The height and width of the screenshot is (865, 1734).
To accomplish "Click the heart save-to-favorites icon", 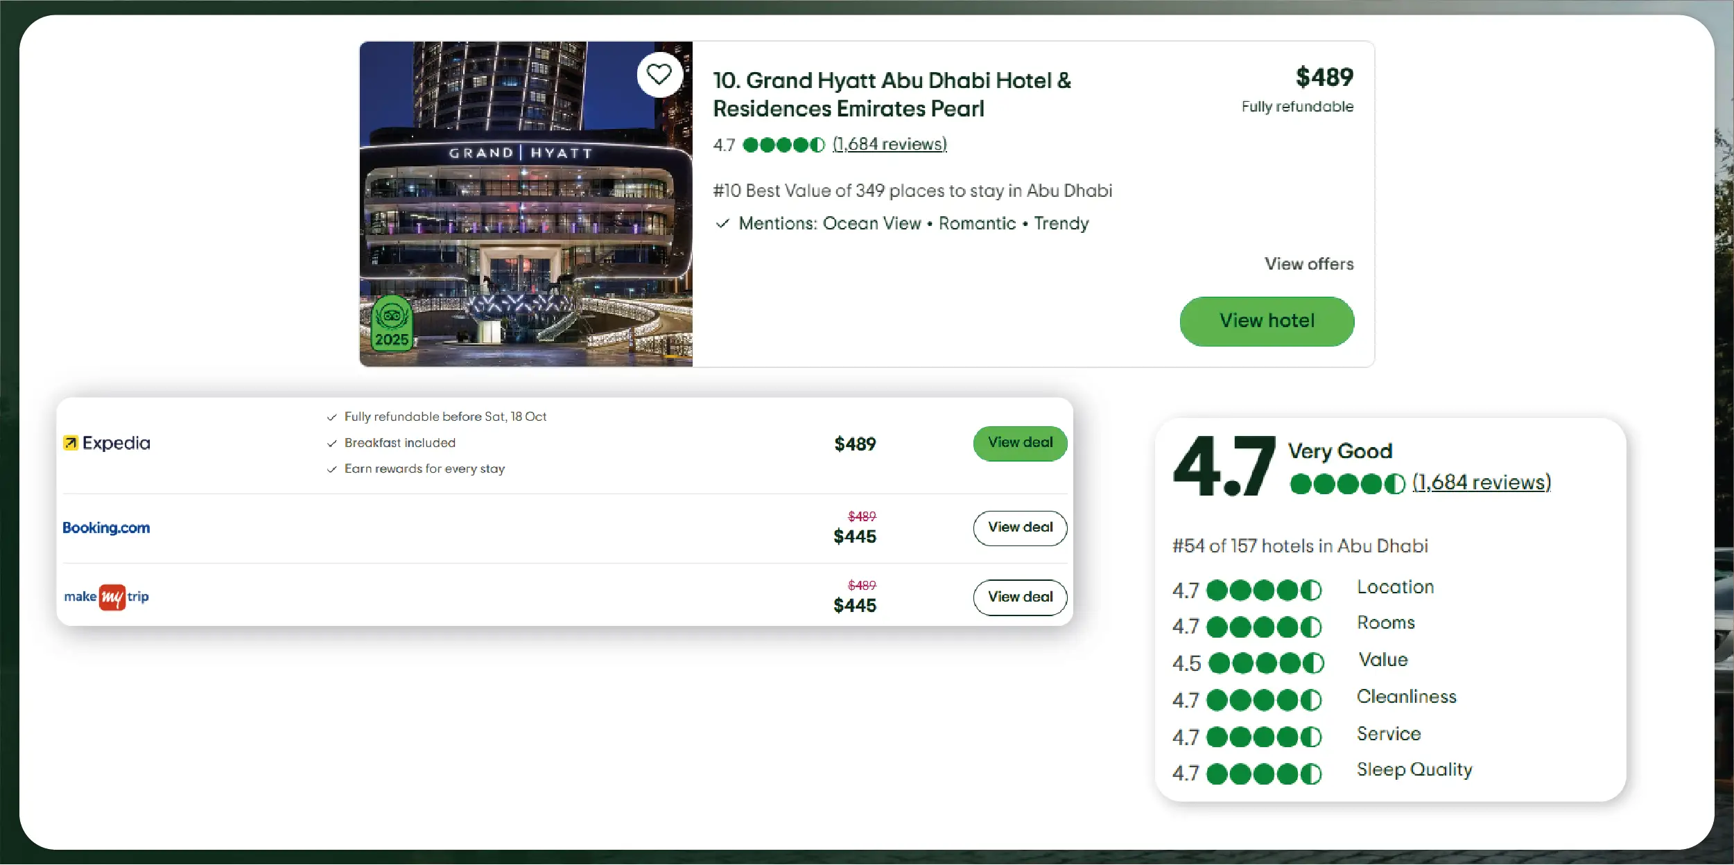I will [x=659, y=74].
